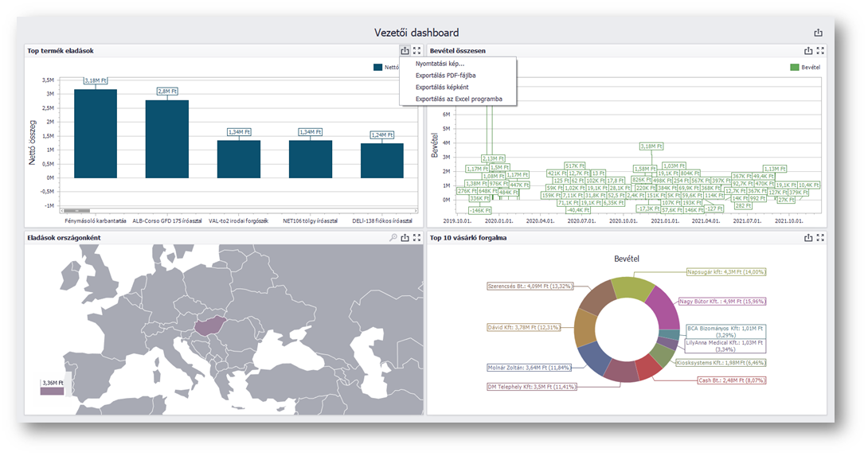Select Nyomtatási kép... menu item

[440, 64]
